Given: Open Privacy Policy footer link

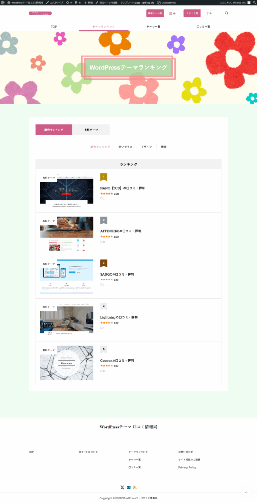Looking at the screenshot, I should (x=187, y=468).
